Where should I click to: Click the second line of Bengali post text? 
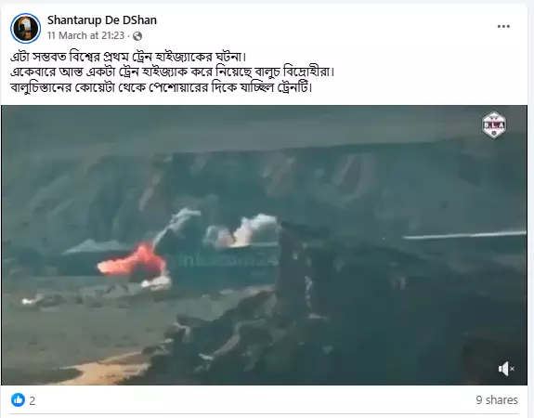[x=173, y=72]
